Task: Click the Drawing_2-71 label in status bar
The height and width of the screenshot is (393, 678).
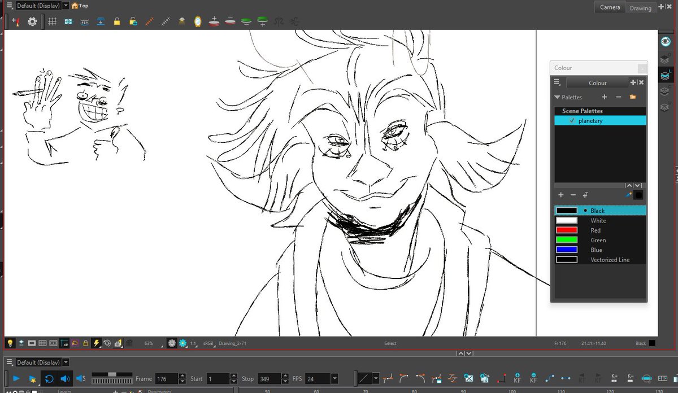Action: [232, 343]
